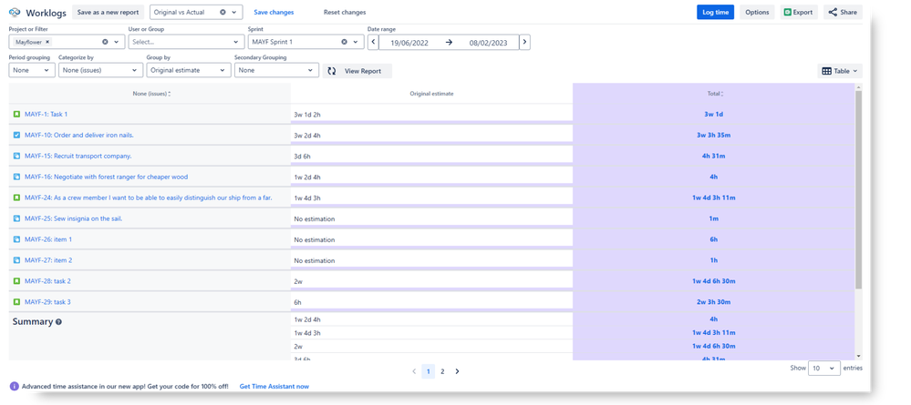Click the Save changes link

coord(274,12)
